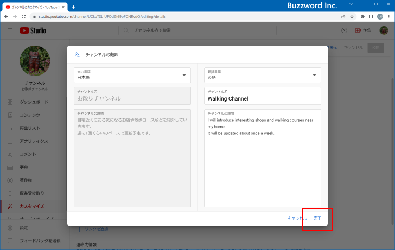Click the YouTube Studio logo
Viewport: 395px width, 250px height.
33,30
